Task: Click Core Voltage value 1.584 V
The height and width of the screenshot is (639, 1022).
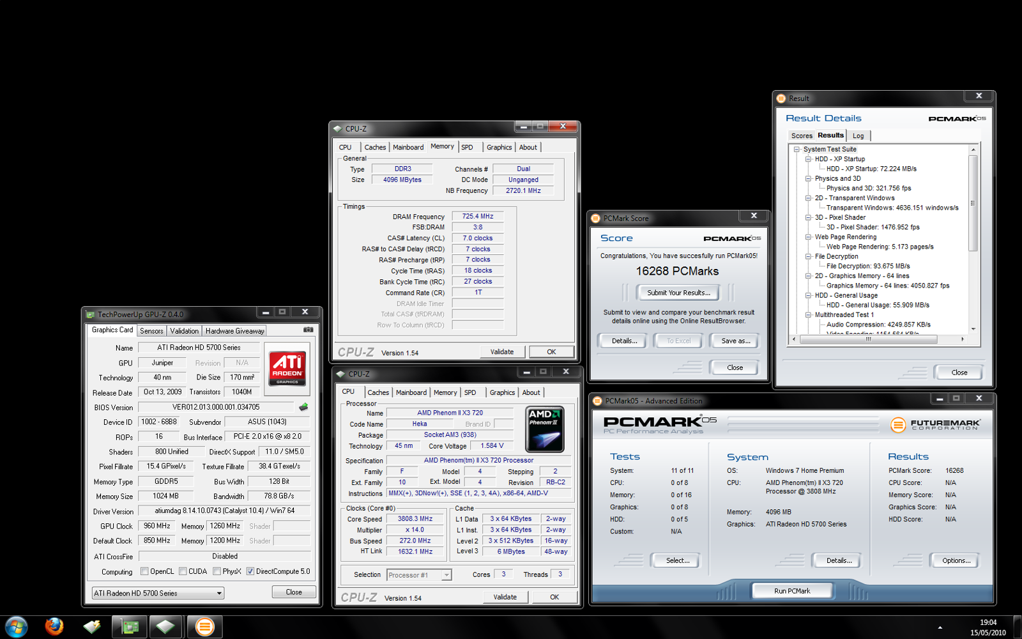Action: 492,446
